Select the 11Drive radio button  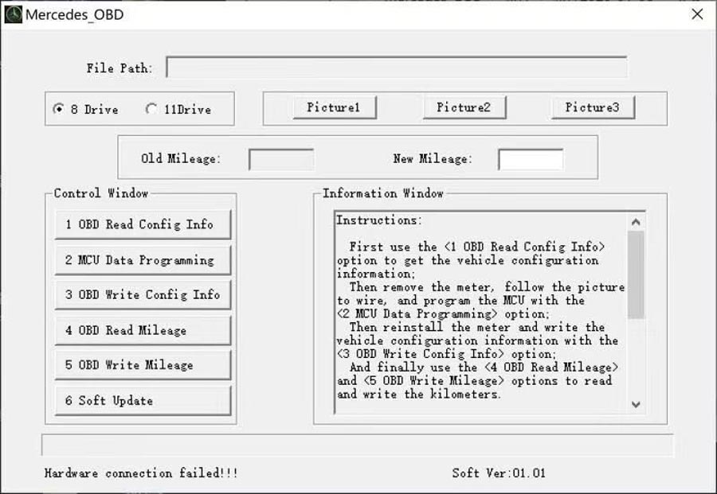(151, 110)
